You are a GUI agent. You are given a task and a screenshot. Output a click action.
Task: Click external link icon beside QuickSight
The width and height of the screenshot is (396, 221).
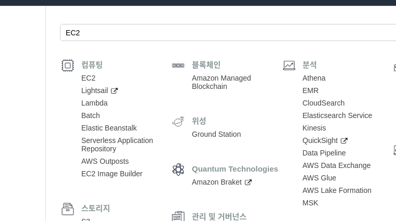(344, 140)
